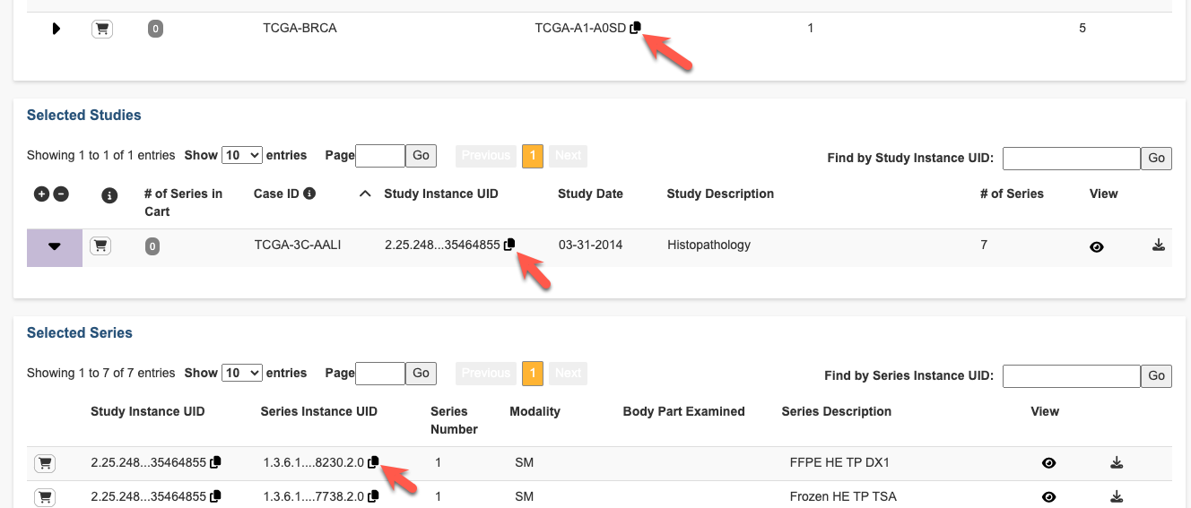Expand the TCGA-A1-A0SD case row
Screen dimensions: 1191x508
click(56, 29)
